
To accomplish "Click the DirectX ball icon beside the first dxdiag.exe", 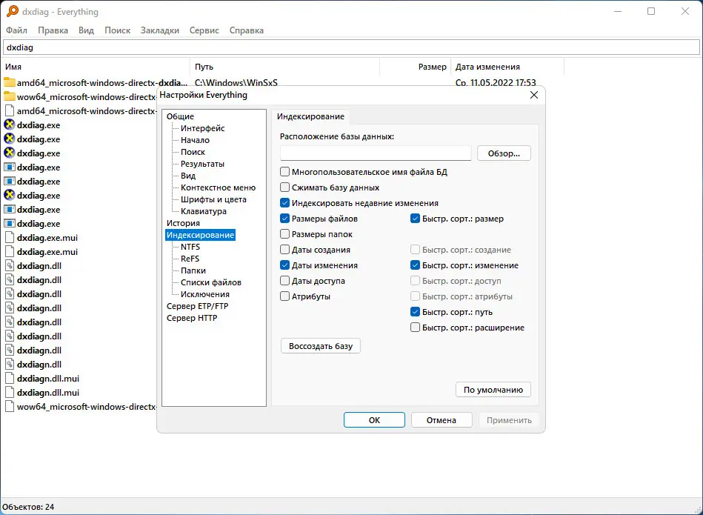I will [x=10, y=125].
